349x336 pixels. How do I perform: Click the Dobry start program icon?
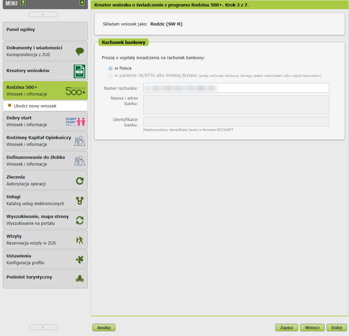(75, 121)
